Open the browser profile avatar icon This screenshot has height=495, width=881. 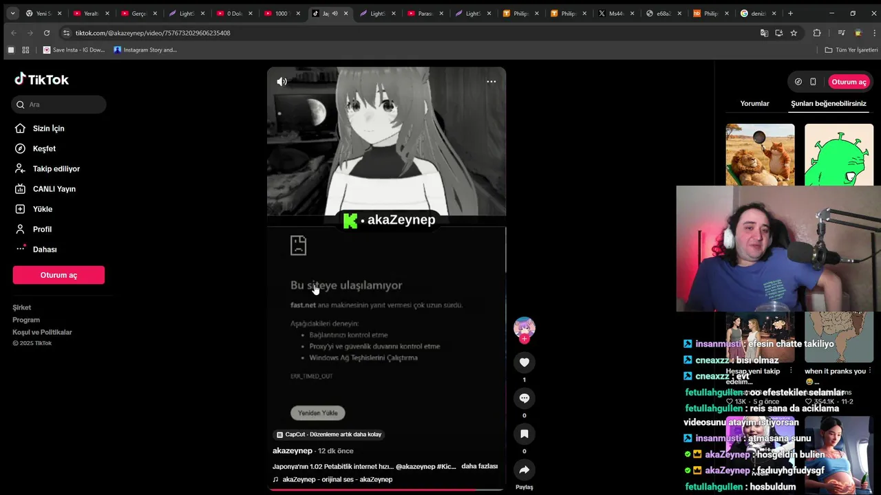click(858, 33)
